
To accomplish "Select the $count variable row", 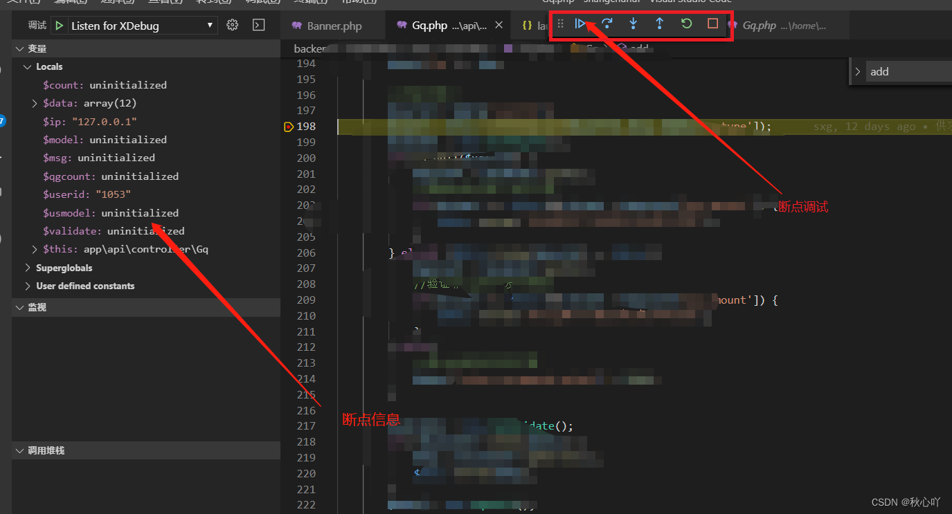I will click(x=146, y=85).
